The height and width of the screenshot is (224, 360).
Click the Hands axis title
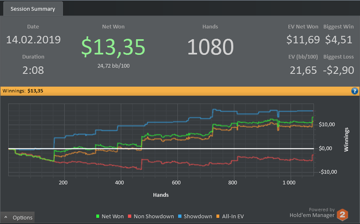pyautogui.click(x=160, y=195)
